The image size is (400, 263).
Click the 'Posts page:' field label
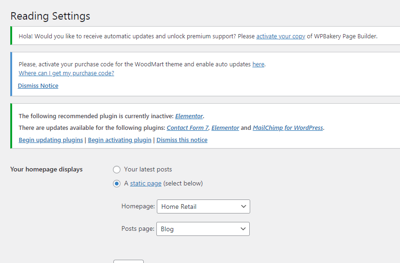[x=138, y=229]
